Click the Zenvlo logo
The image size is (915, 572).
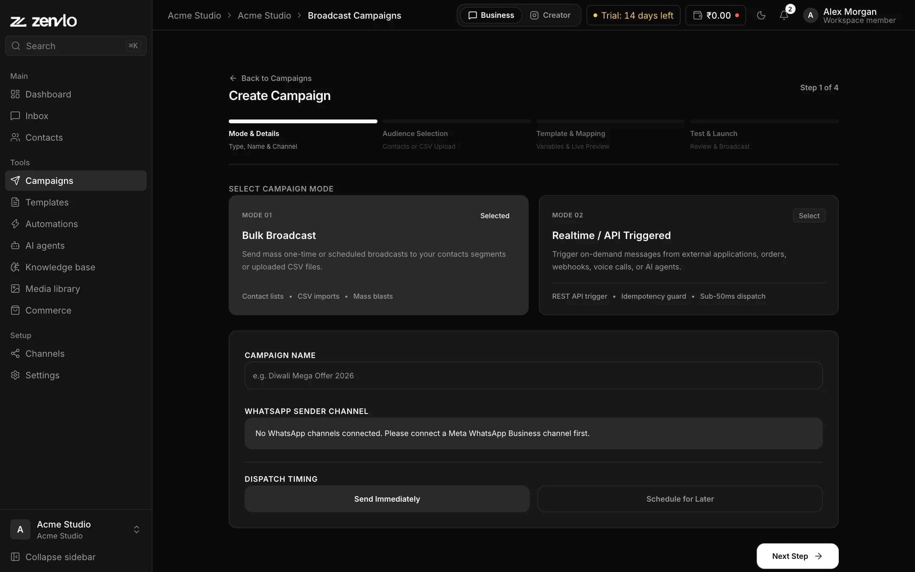(x=43, y=20)
